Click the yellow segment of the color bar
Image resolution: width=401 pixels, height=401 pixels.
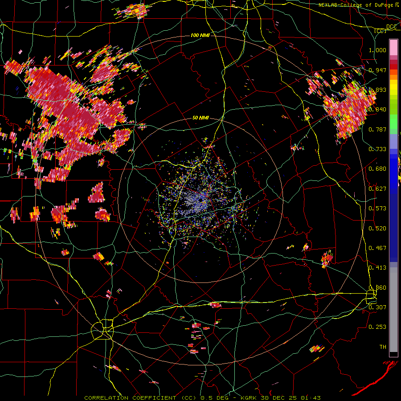393,88
